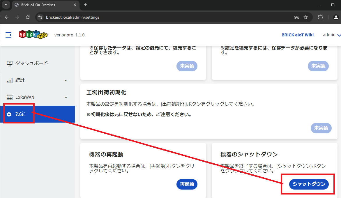The width and height of the screenshot is (341, 198).
Task: Open the ダッシュボード sidebar item
Action: 31,63
